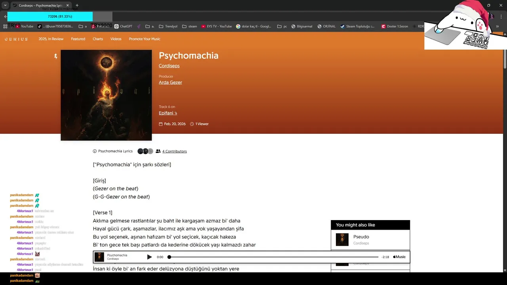Viewport: 507px width, 285px height.
Task: Open Promote Your Music menu item
Action: [145, 39]
